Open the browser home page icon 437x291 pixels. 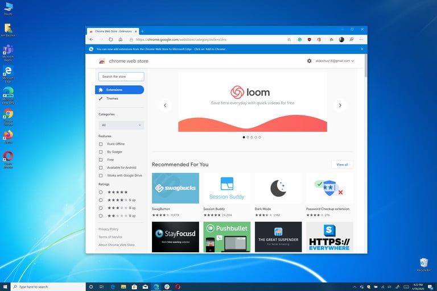[121, 40]
